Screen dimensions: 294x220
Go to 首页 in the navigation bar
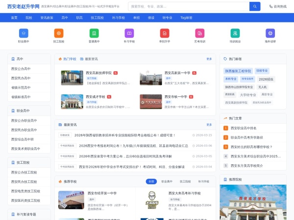(x=14, y=18)
